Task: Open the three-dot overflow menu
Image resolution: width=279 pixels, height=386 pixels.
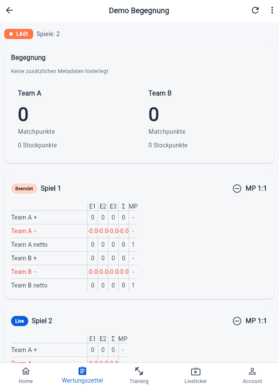Action: 272,10
